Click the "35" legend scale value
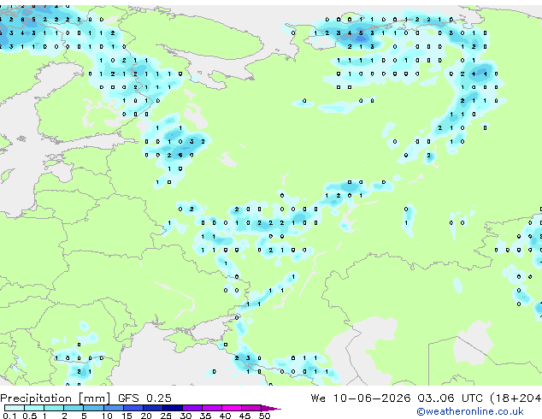The width and height of the screenshot is (542, 419). [206, 416]
